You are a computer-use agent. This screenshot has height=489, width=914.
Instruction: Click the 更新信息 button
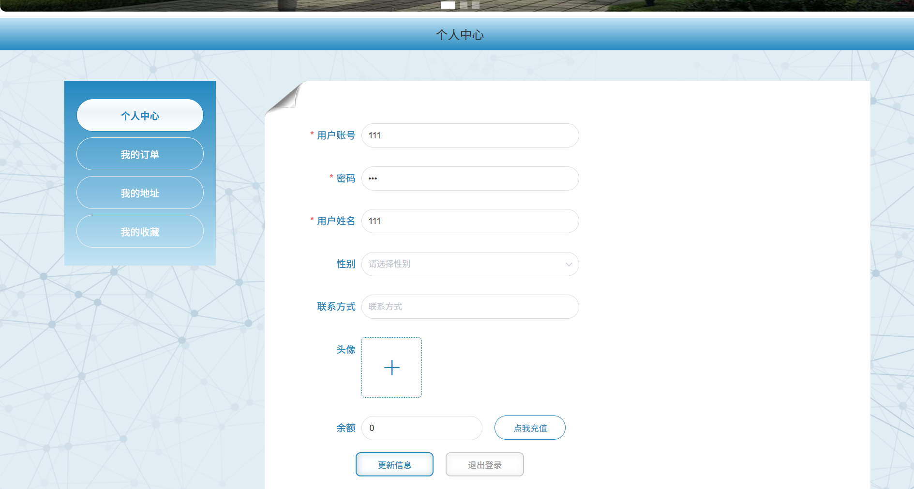(x=394, y=464)
